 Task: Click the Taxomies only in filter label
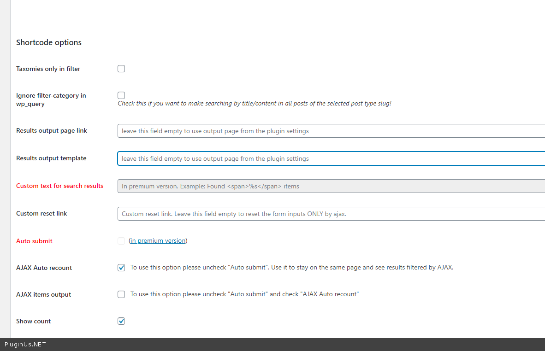48,69
